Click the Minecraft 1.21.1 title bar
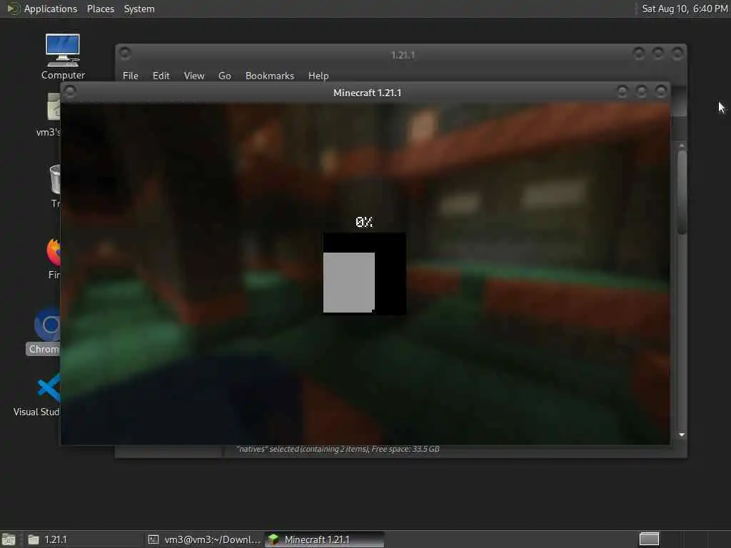731x548 pixels. (x=367, y=93)
